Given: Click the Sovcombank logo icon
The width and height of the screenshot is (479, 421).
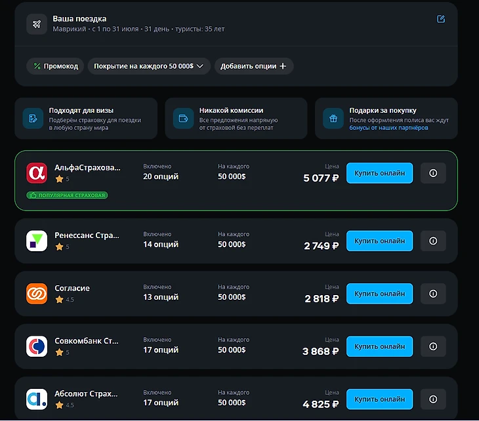Looking at the screenshot, I should click(x=37, y=346).
